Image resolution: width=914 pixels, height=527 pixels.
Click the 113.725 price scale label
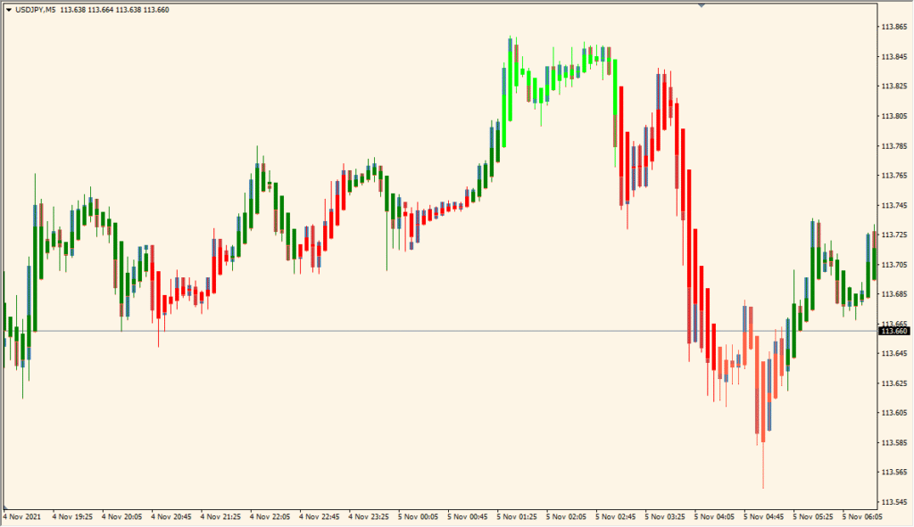click(894, 235)
